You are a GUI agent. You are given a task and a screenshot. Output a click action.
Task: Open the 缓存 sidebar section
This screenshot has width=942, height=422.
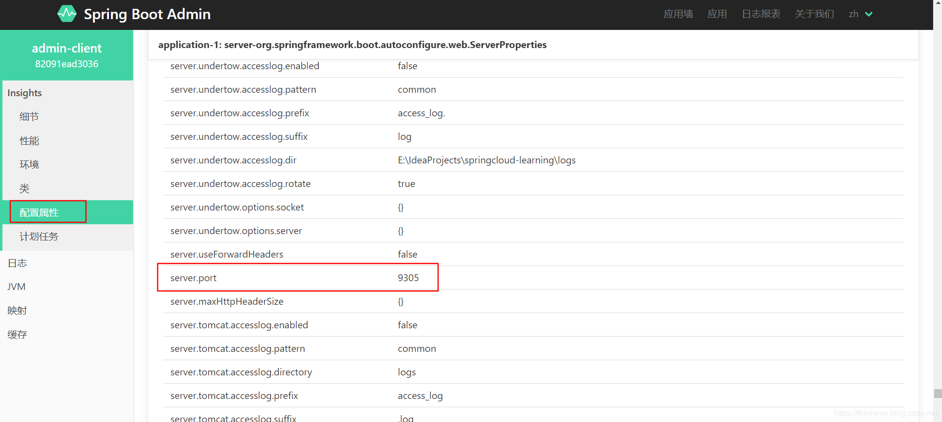[17, 335]
